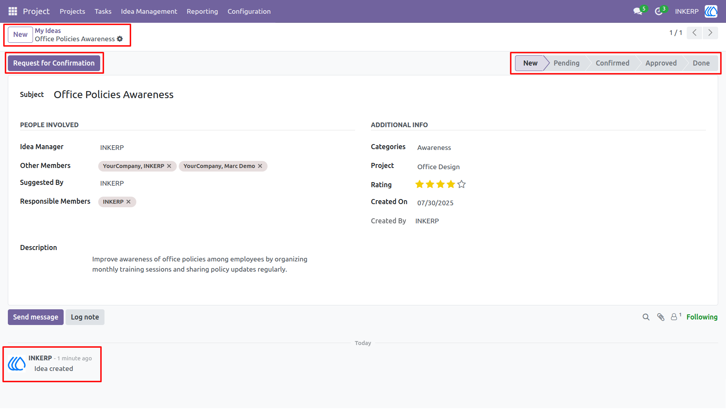Go to next record arrow

click(x=710, y=33)
